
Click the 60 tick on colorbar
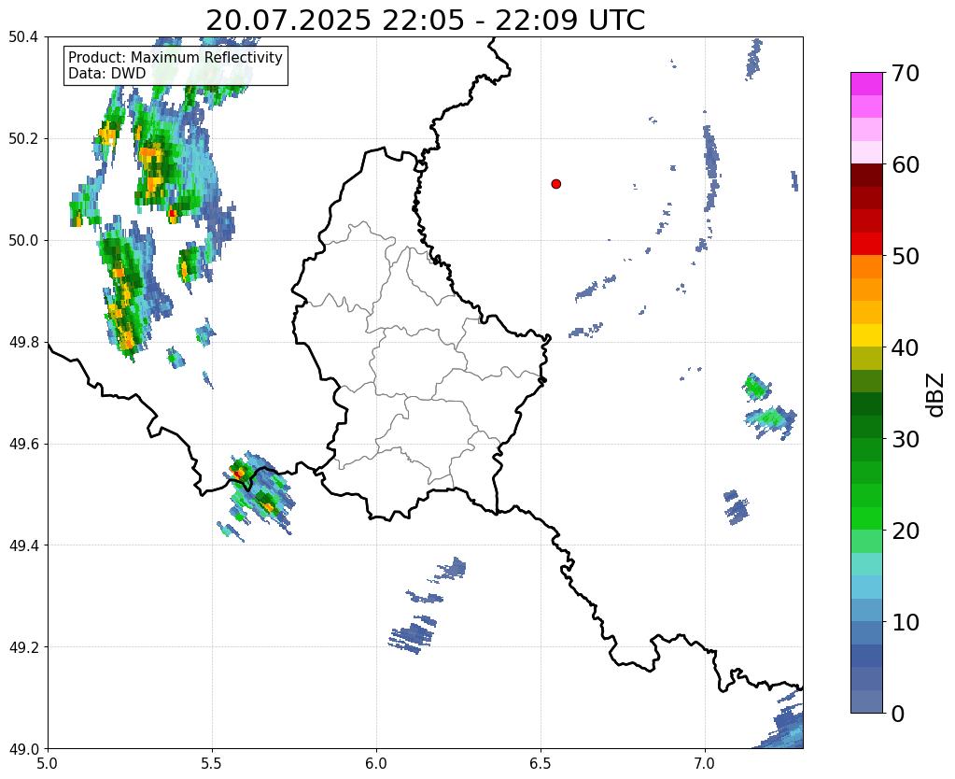905,164
